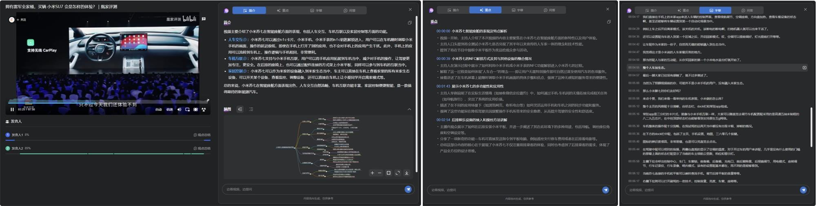Select the subtitle line at 00:06:17
816x206 pixels.
click(716, 181)
